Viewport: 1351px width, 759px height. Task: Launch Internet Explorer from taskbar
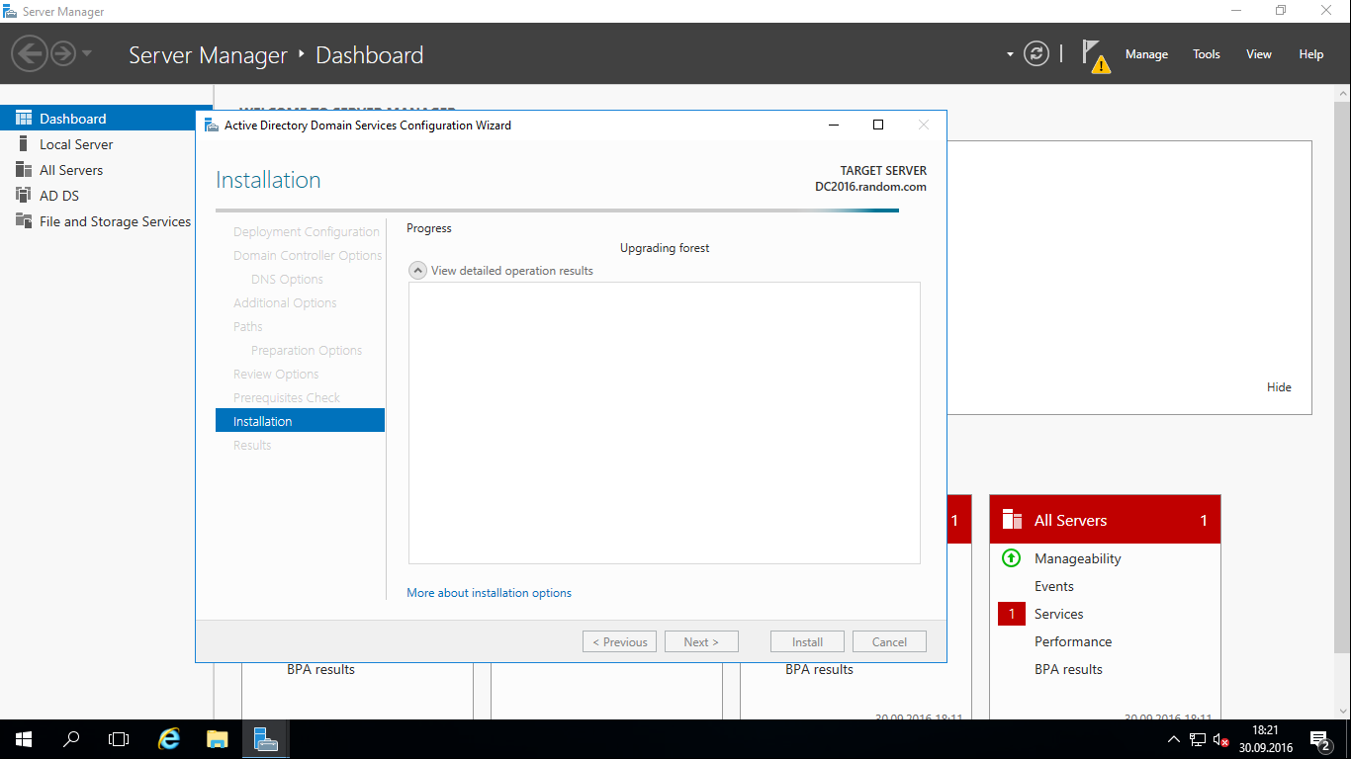(170, 739)
